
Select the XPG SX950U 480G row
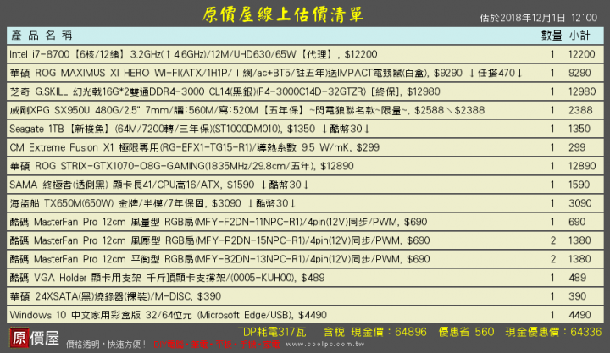pos(305,110)
